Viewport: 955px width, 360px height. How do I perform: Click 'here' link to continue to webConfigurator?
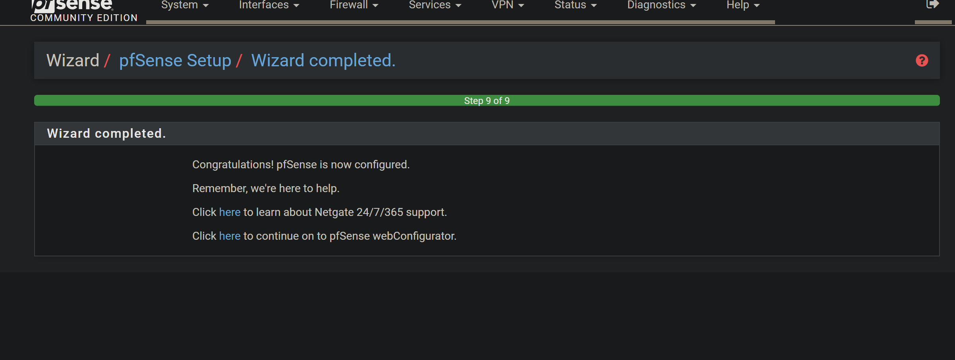coord(230,236)
